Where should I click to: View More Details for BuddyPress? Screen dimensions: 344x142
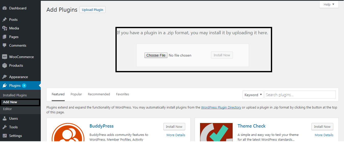click(176, 135)
